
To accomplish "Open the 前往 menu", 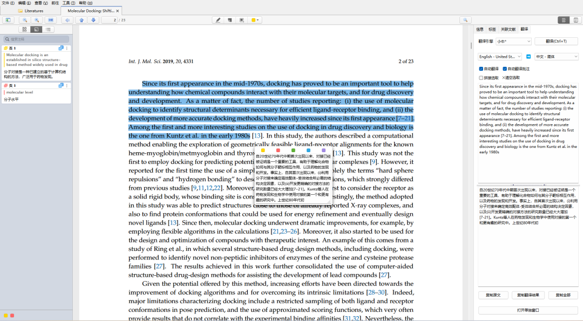I will (55, 3).
